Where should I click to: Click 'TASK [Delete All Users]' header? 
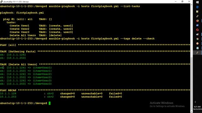click(x=19, y=64)
